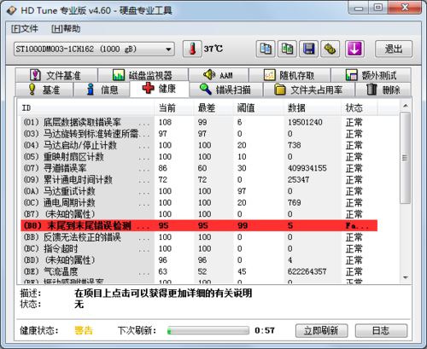This screenshot has height=349, width=427.
Task: Select row (07) 寻道错误率
Action: (199, 168)
